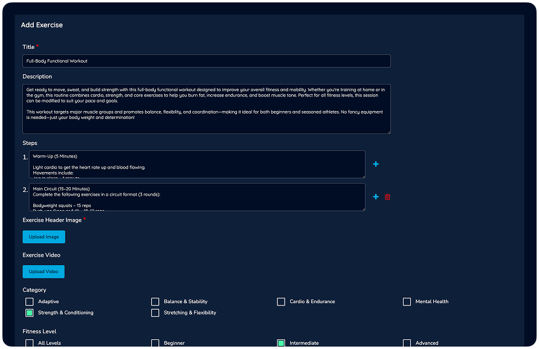Enable the Advanced fitness level checkbox
539x349 pixels.
click(407, 343)
